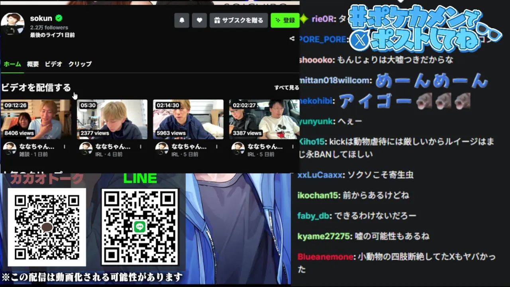510x287 pixels.
Task: Open sokun's profile avatar
Action: click(12, 24)
